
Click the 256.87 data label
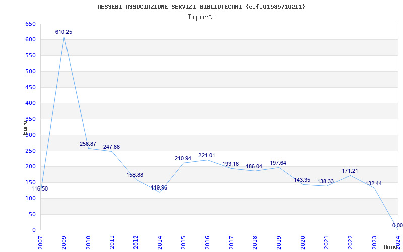[88, 144]
